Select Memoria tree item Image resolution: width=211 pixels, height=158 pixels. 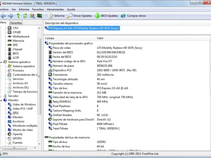pos(18,41)
